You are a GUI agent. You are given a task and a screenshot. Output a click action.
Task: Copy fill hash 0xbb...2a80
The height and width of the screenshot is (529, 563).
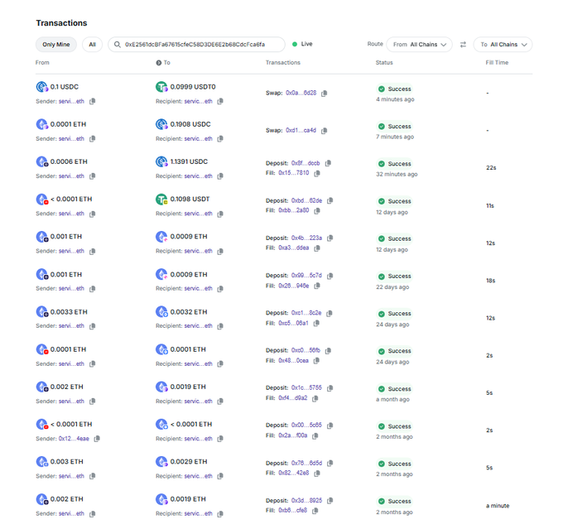[316, 211]
